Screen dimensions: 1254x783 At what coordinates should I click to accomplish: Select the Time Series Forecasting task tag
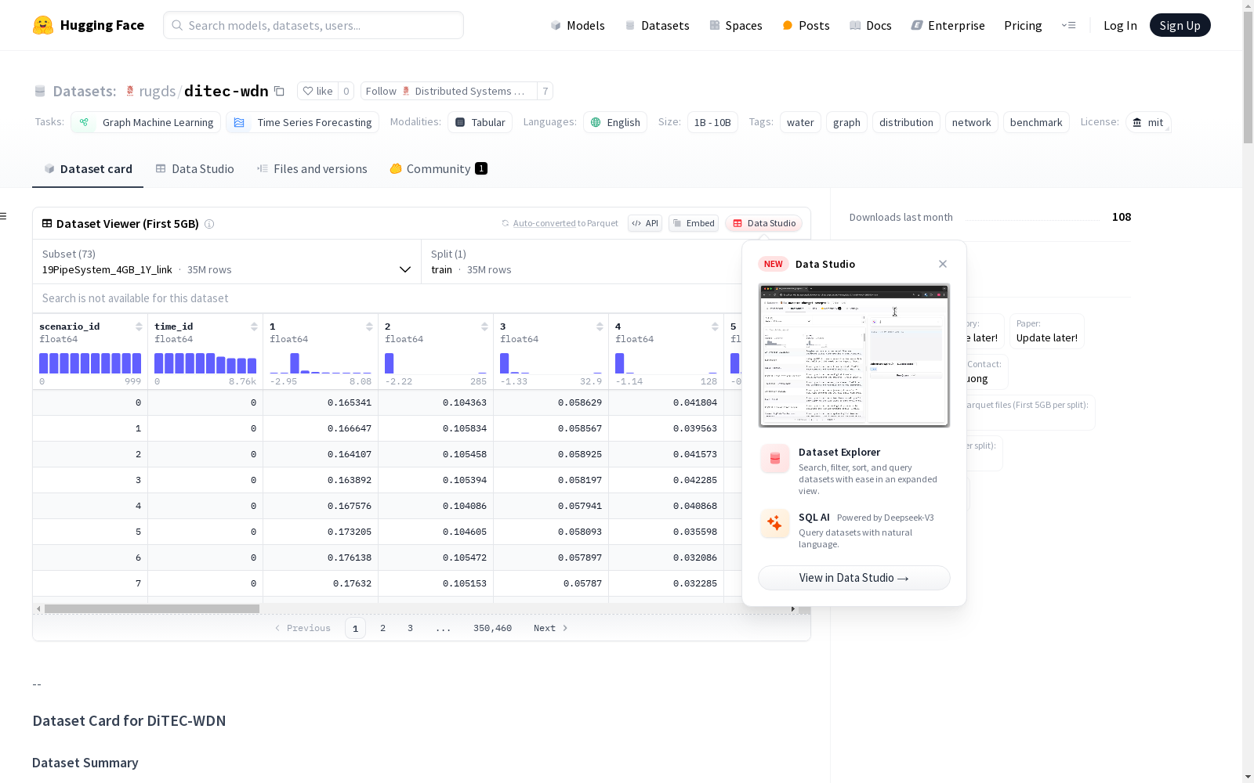pyautogui.click(x=303, y=122)
